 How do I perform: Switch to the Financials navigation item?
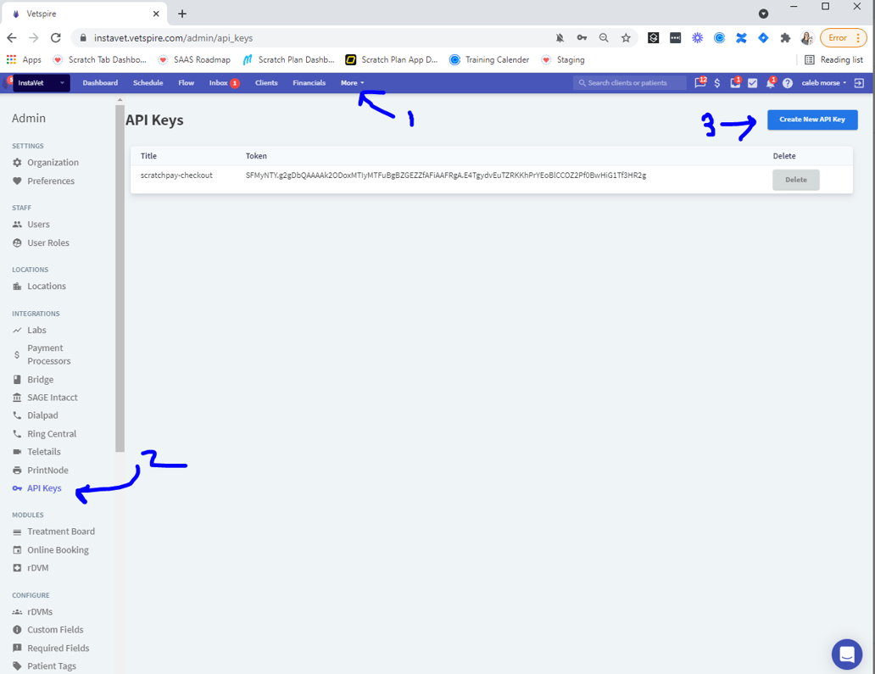coord(309,82)
